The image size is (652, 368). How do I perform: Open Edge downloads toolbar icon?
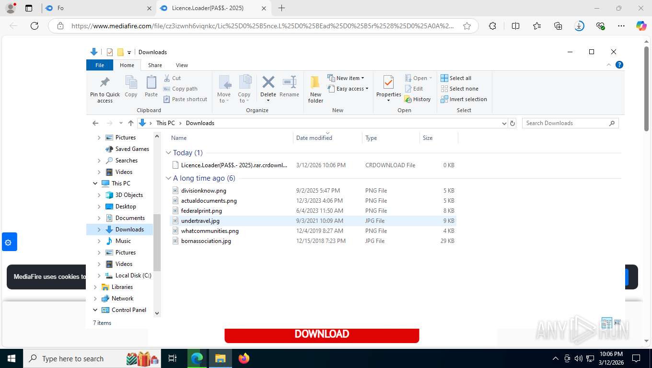pyautogui.click(x=579, y=26)
